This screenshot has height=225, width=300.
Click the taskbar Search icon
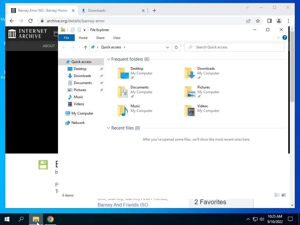click(21, 219)
